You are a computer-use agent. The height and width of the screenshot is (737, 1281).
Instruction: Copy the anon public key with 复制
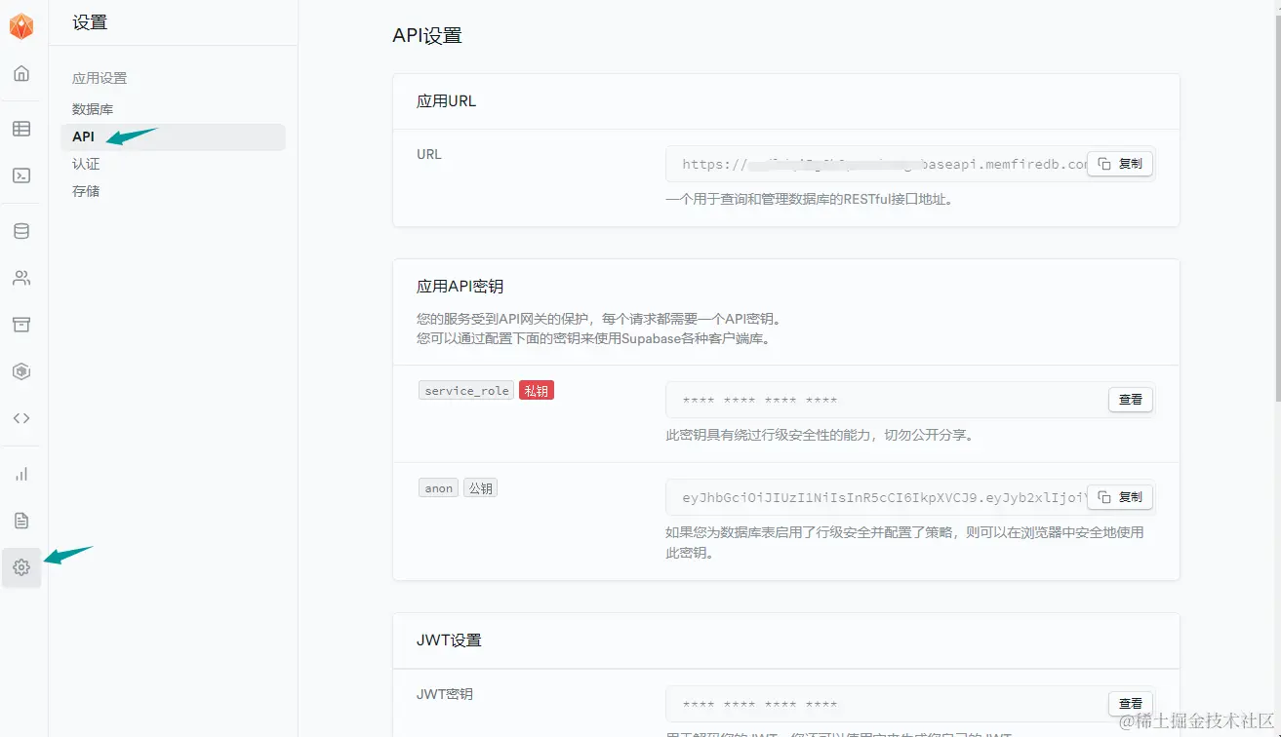point(1120,497)
